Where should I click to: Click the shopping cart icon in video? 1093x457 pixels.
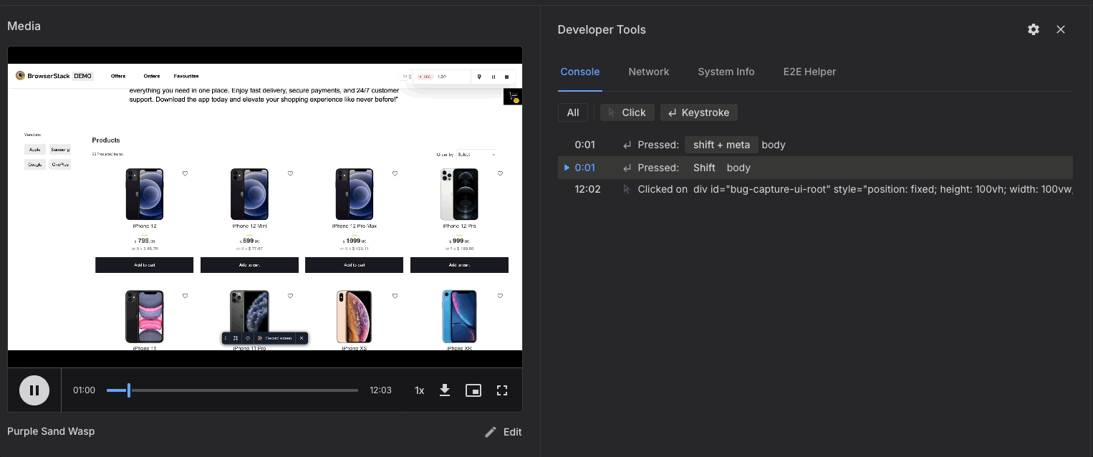click(512, 97)
